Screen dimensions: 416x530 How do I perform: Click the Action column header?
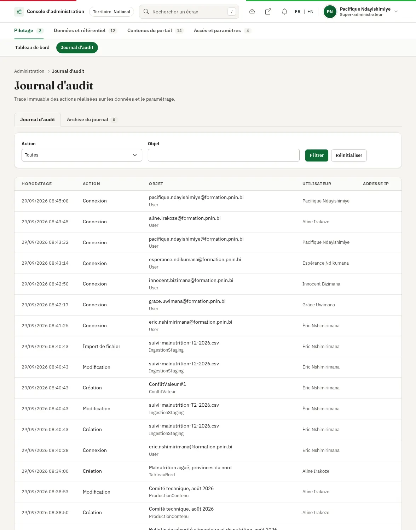click(x=91, y=184)
